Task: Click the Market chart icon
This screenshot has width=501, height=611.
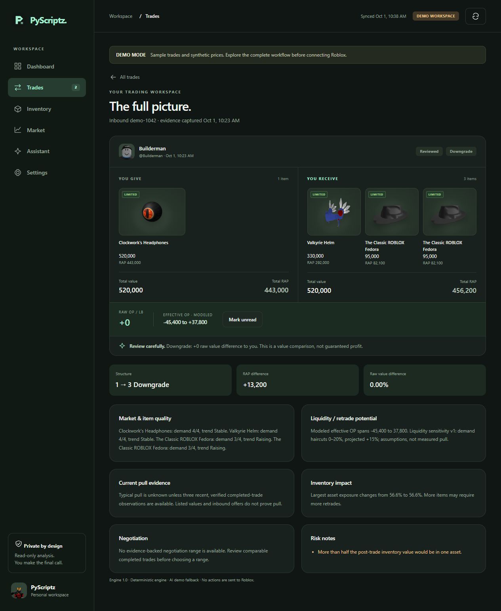Action: tap(18, 130)
